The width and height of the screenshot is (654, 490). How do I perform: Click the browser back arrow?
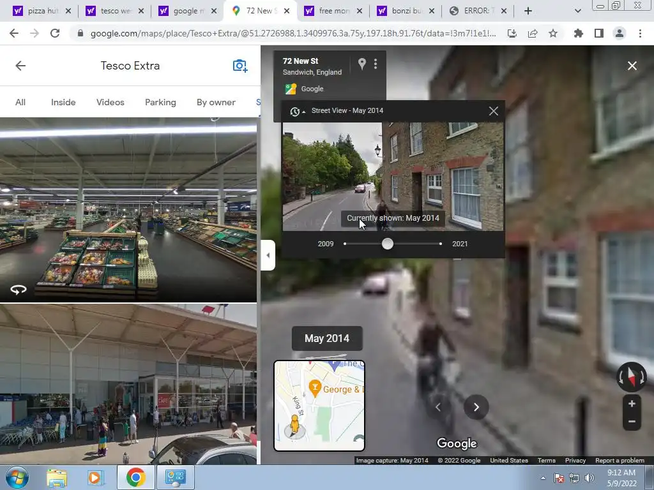[x=14, y=33]
